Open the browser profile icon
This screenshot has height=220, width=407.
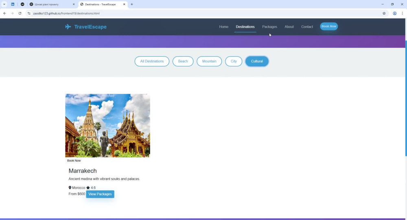pos(394,13)
